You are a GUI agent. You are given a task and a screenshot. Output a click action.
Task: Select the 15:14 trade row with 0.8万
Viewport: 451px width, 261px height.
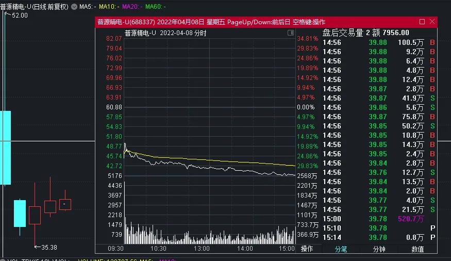(379, 237)
